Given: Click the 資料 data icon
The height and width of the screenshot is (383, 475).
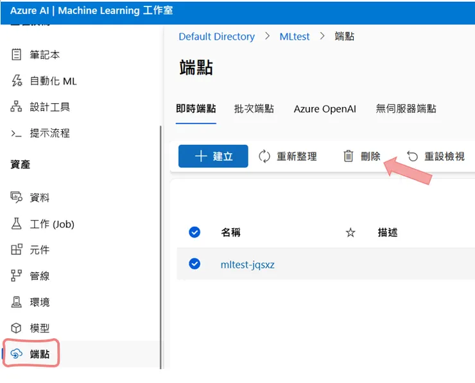Looking at the screenshot, I should click(x=16, y=197).
